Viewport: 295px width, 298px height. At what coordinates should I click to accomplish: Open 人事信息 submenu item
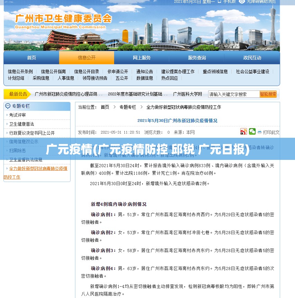coord(66,78)
